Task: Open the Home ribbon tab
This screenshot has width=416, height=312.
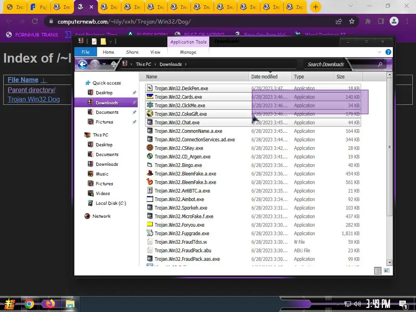Action: [108, 52]
